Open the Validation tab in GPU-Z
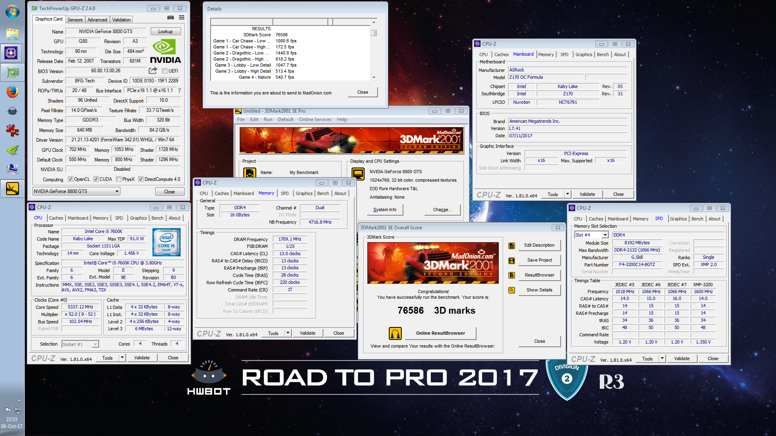 pyautogui.click(x=121, y=20)
